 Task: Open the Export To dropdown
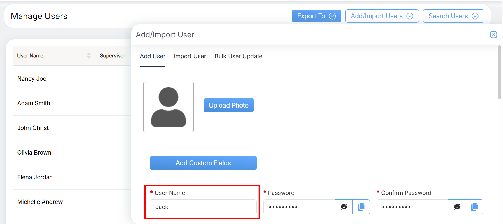[316, 16]
